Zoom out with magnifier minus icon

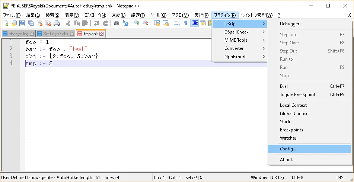(146, 23)
